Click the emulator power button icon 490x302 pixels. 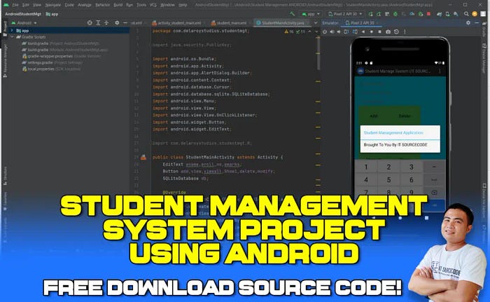325,32
